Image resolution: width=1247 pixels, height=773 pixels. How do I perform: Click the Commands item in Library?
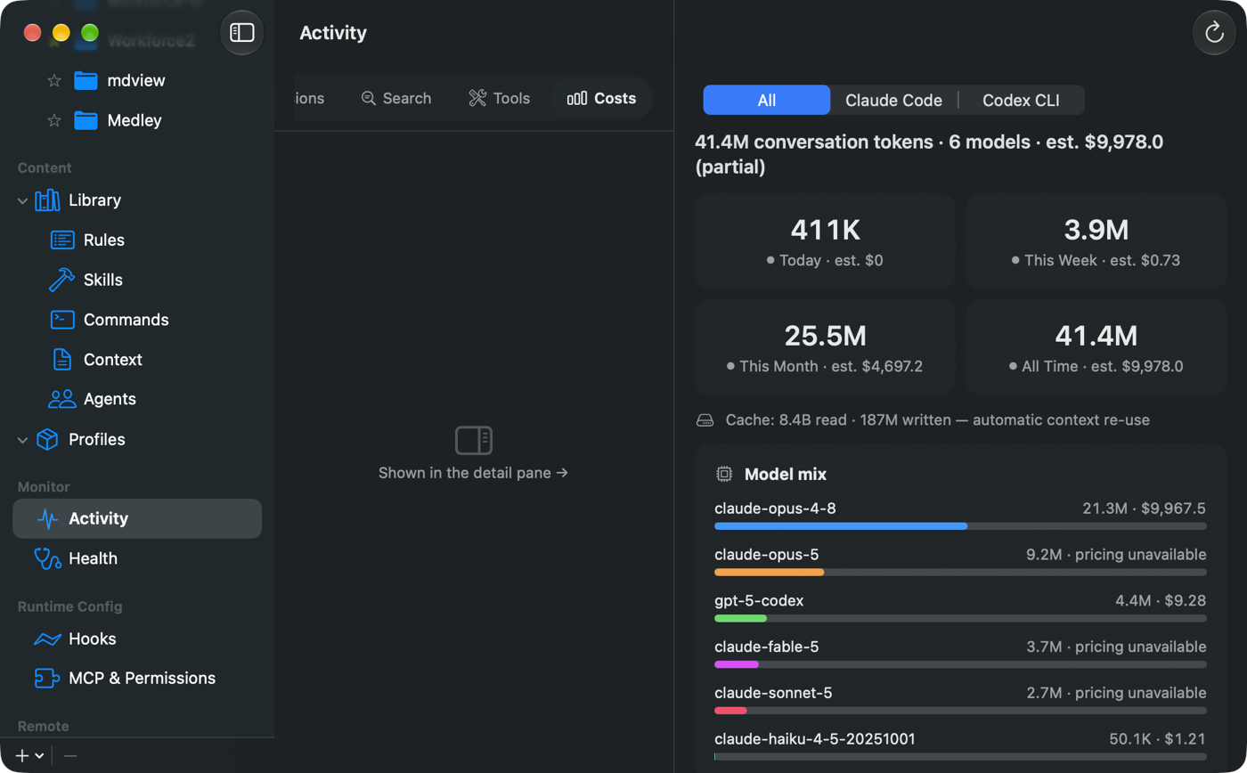[x=126, y=320]
